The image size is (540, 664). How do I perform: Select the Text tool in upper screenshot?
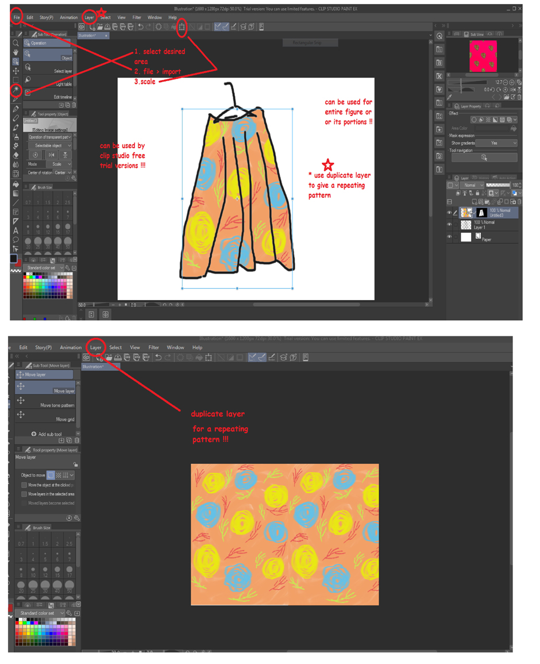click(x=16, y=231)
